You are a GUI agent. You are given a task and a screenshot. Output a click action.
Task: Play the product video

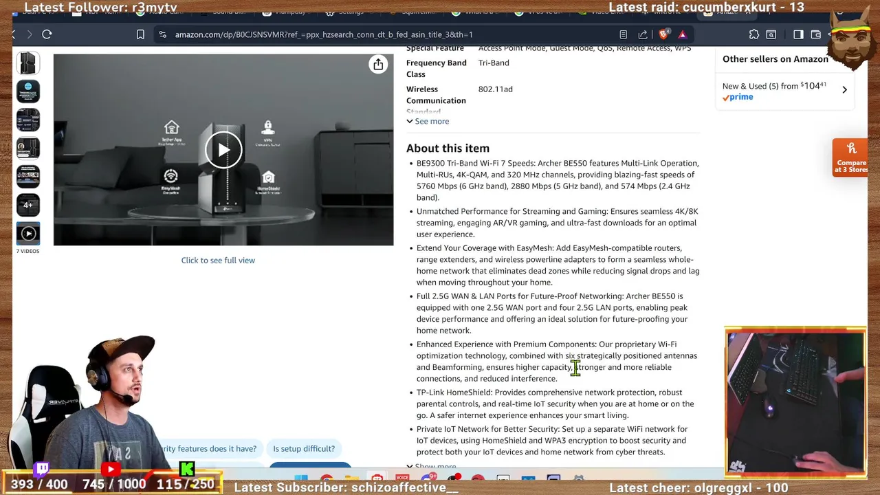[223, 149]
